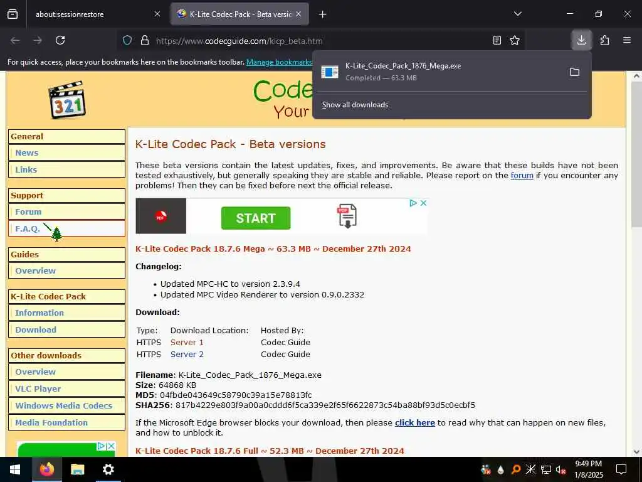Close the K-Lite Codec Pack tab
Screen dimensions: 642x482
[298, 14]
